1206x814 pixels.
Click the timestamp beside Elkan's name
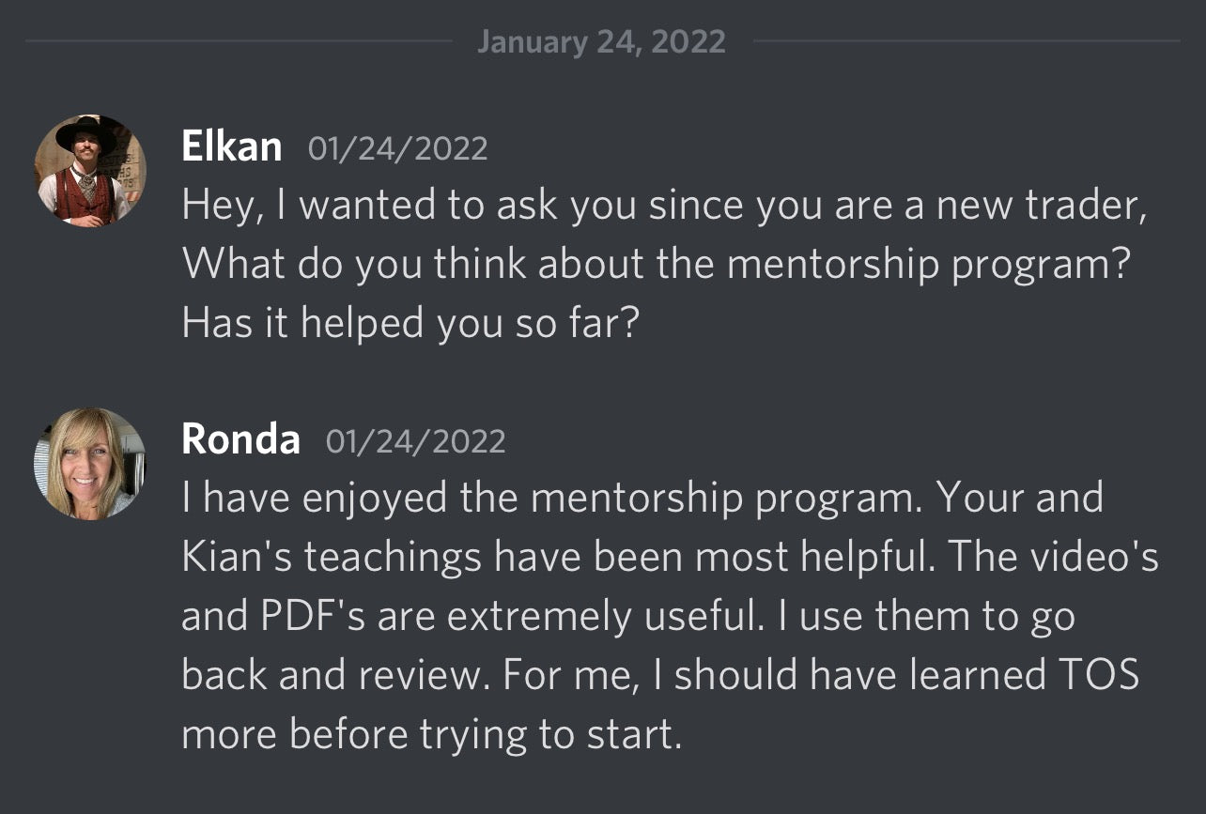397,149
